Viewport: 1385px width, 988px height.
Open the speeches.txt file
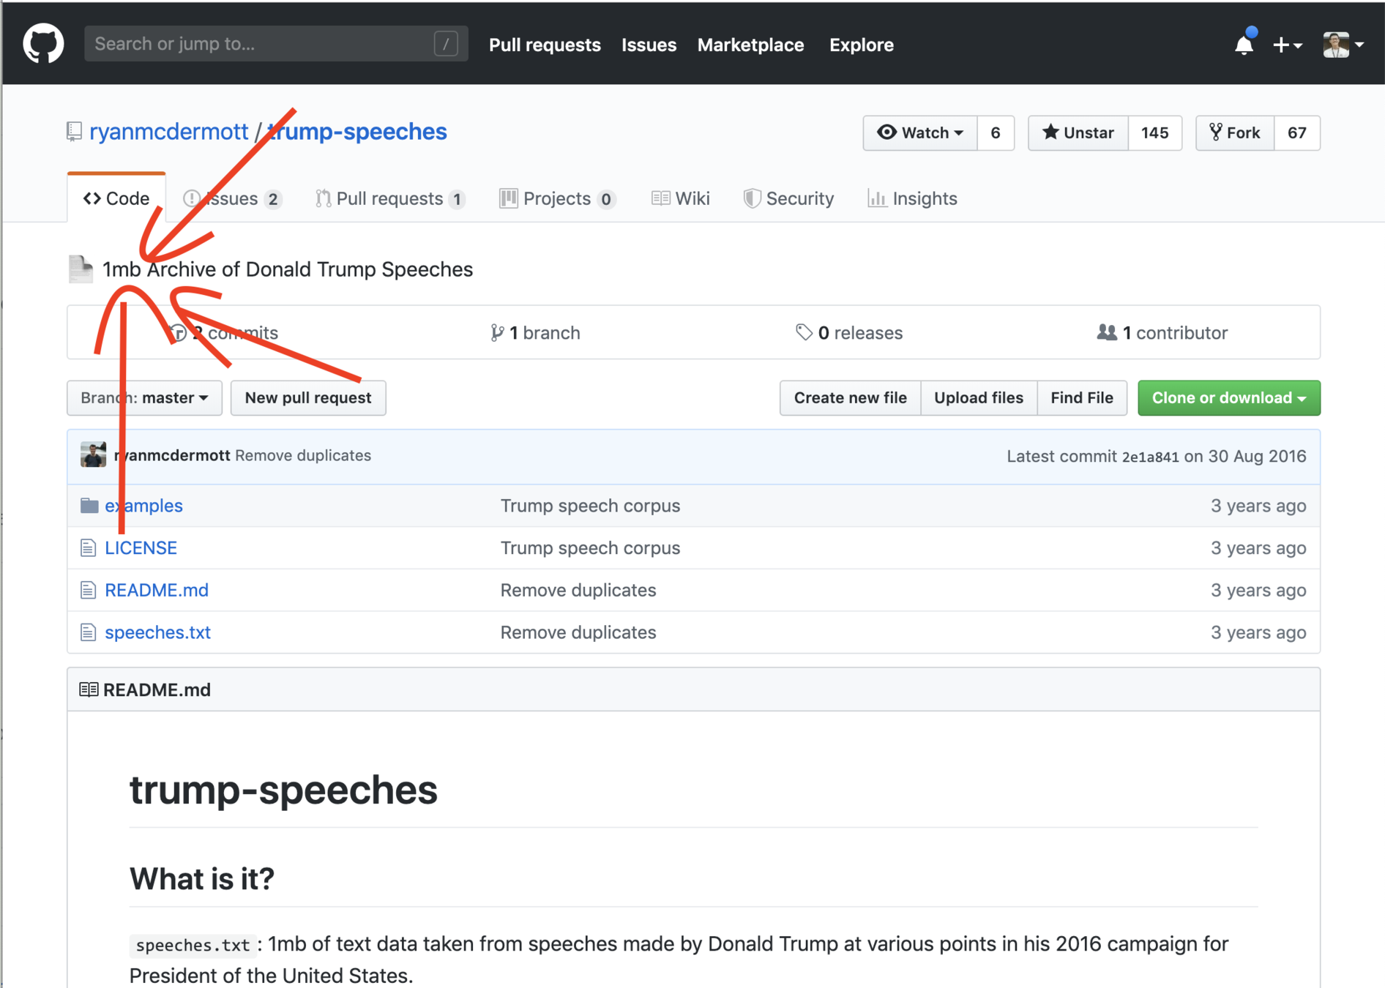click(x=157, y=632)
